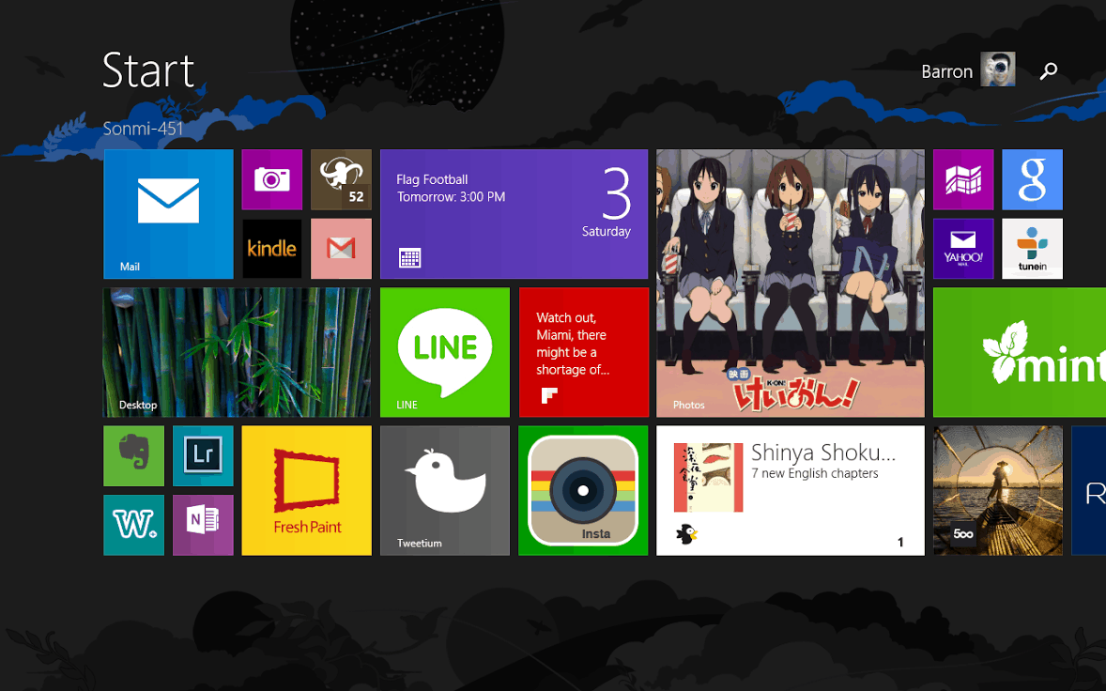This screenshot has width=1106, height=691.
Task: Launch the Evernote tile
Action: (133, 455)
